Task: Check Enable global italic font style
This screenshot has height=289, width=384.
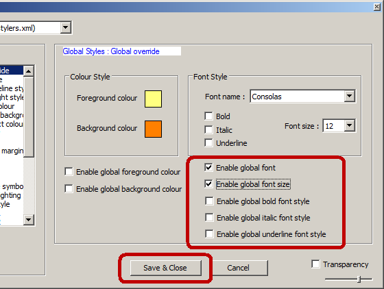Action: pos(209,217)
